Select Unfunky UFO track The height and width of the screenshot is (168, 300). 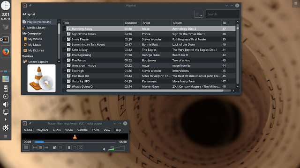click(151, 81)
